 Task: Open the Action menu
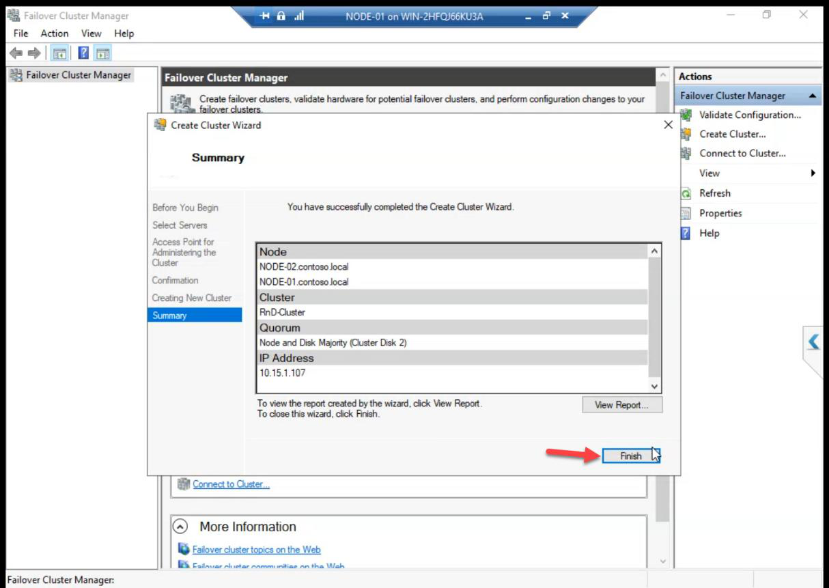[55, 33]
